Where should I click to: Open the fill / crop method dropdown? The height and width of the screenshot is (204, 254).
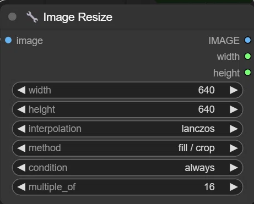[x=127, y=148]
